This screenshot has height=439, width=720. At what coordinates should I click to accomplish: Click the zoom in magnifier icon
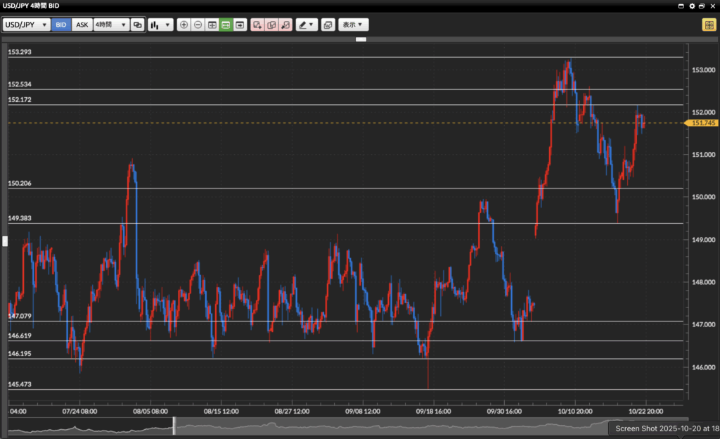tap(184, 25)
